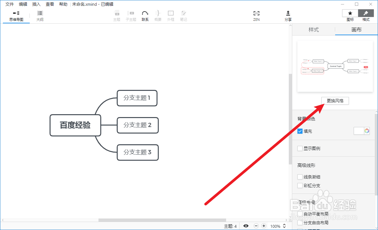The width and height of the screenshot is (378, 230).
Task: Switch to the 画布 tab
Action: (356, 30)
